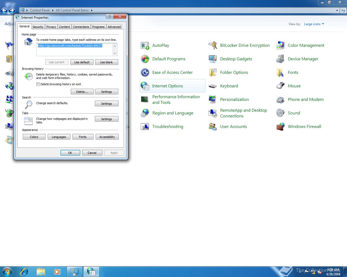
Task: Open the Folder Options icon
Action: tap(213, 72)
